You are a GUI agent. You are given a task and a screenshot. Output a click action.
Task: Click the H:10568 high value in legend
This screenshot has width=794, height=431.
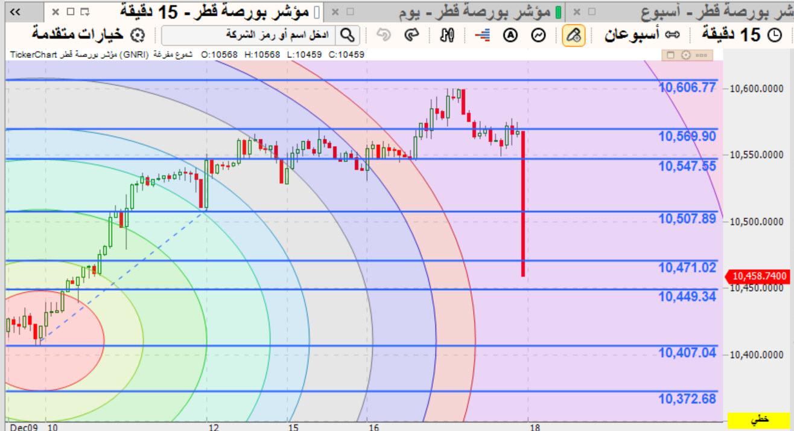pyautogui.click(x=262, y=55)
